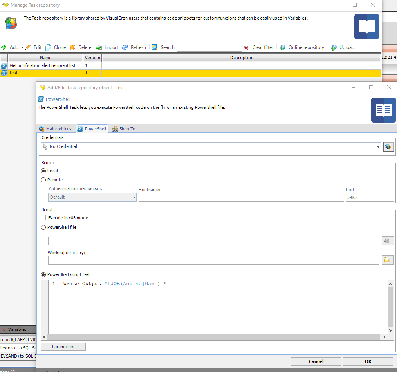
Task: Enable Execute in x86 mode
Action: pos(43,218)
